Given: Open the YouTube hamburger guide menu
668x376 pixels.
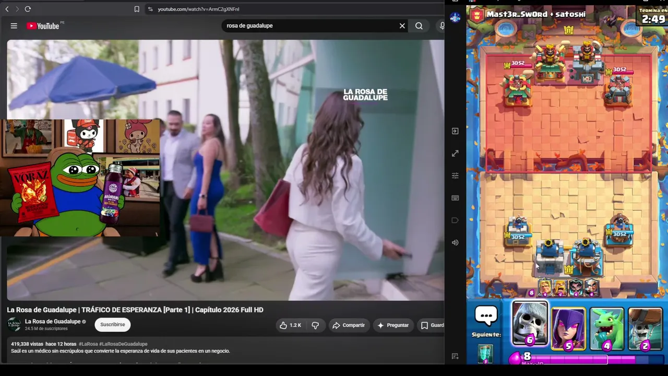Looking at the screenshot, I should 14,26.
